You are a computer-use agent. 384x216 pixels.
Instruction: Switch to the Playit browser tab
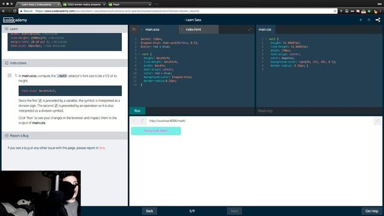point(130,4)
